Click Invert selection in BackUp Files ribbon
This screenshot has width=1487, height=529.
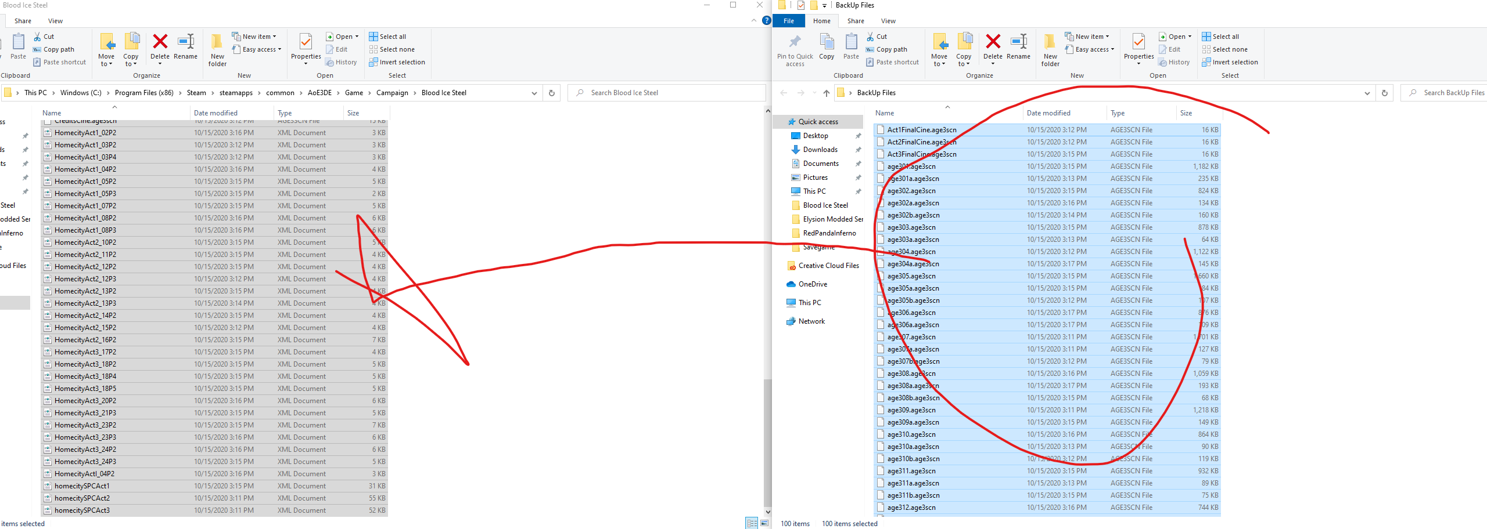click(1230, 62)
